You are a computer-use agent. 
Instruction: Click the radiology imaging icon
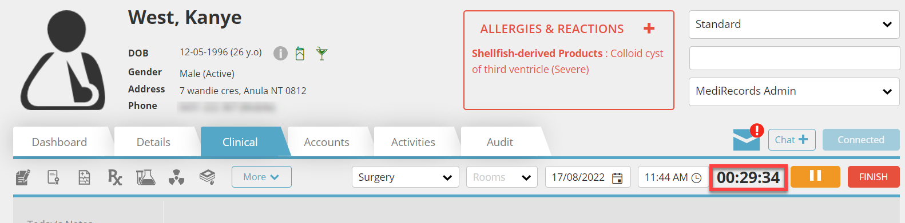(177, 177)
